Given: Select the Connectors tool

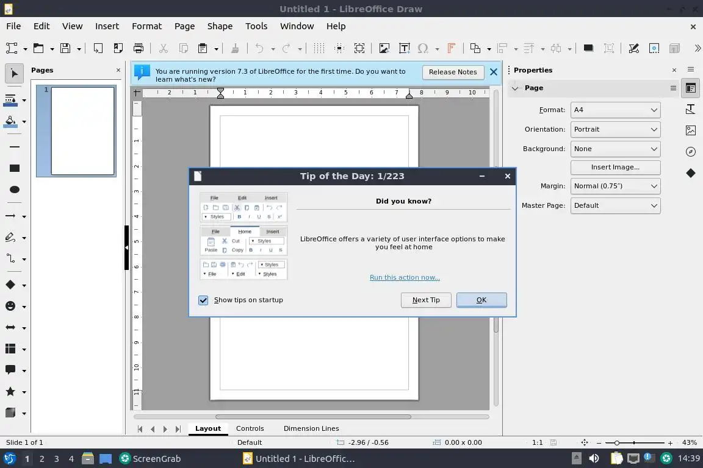Looking at the screenshot, I should coord(11,259).
